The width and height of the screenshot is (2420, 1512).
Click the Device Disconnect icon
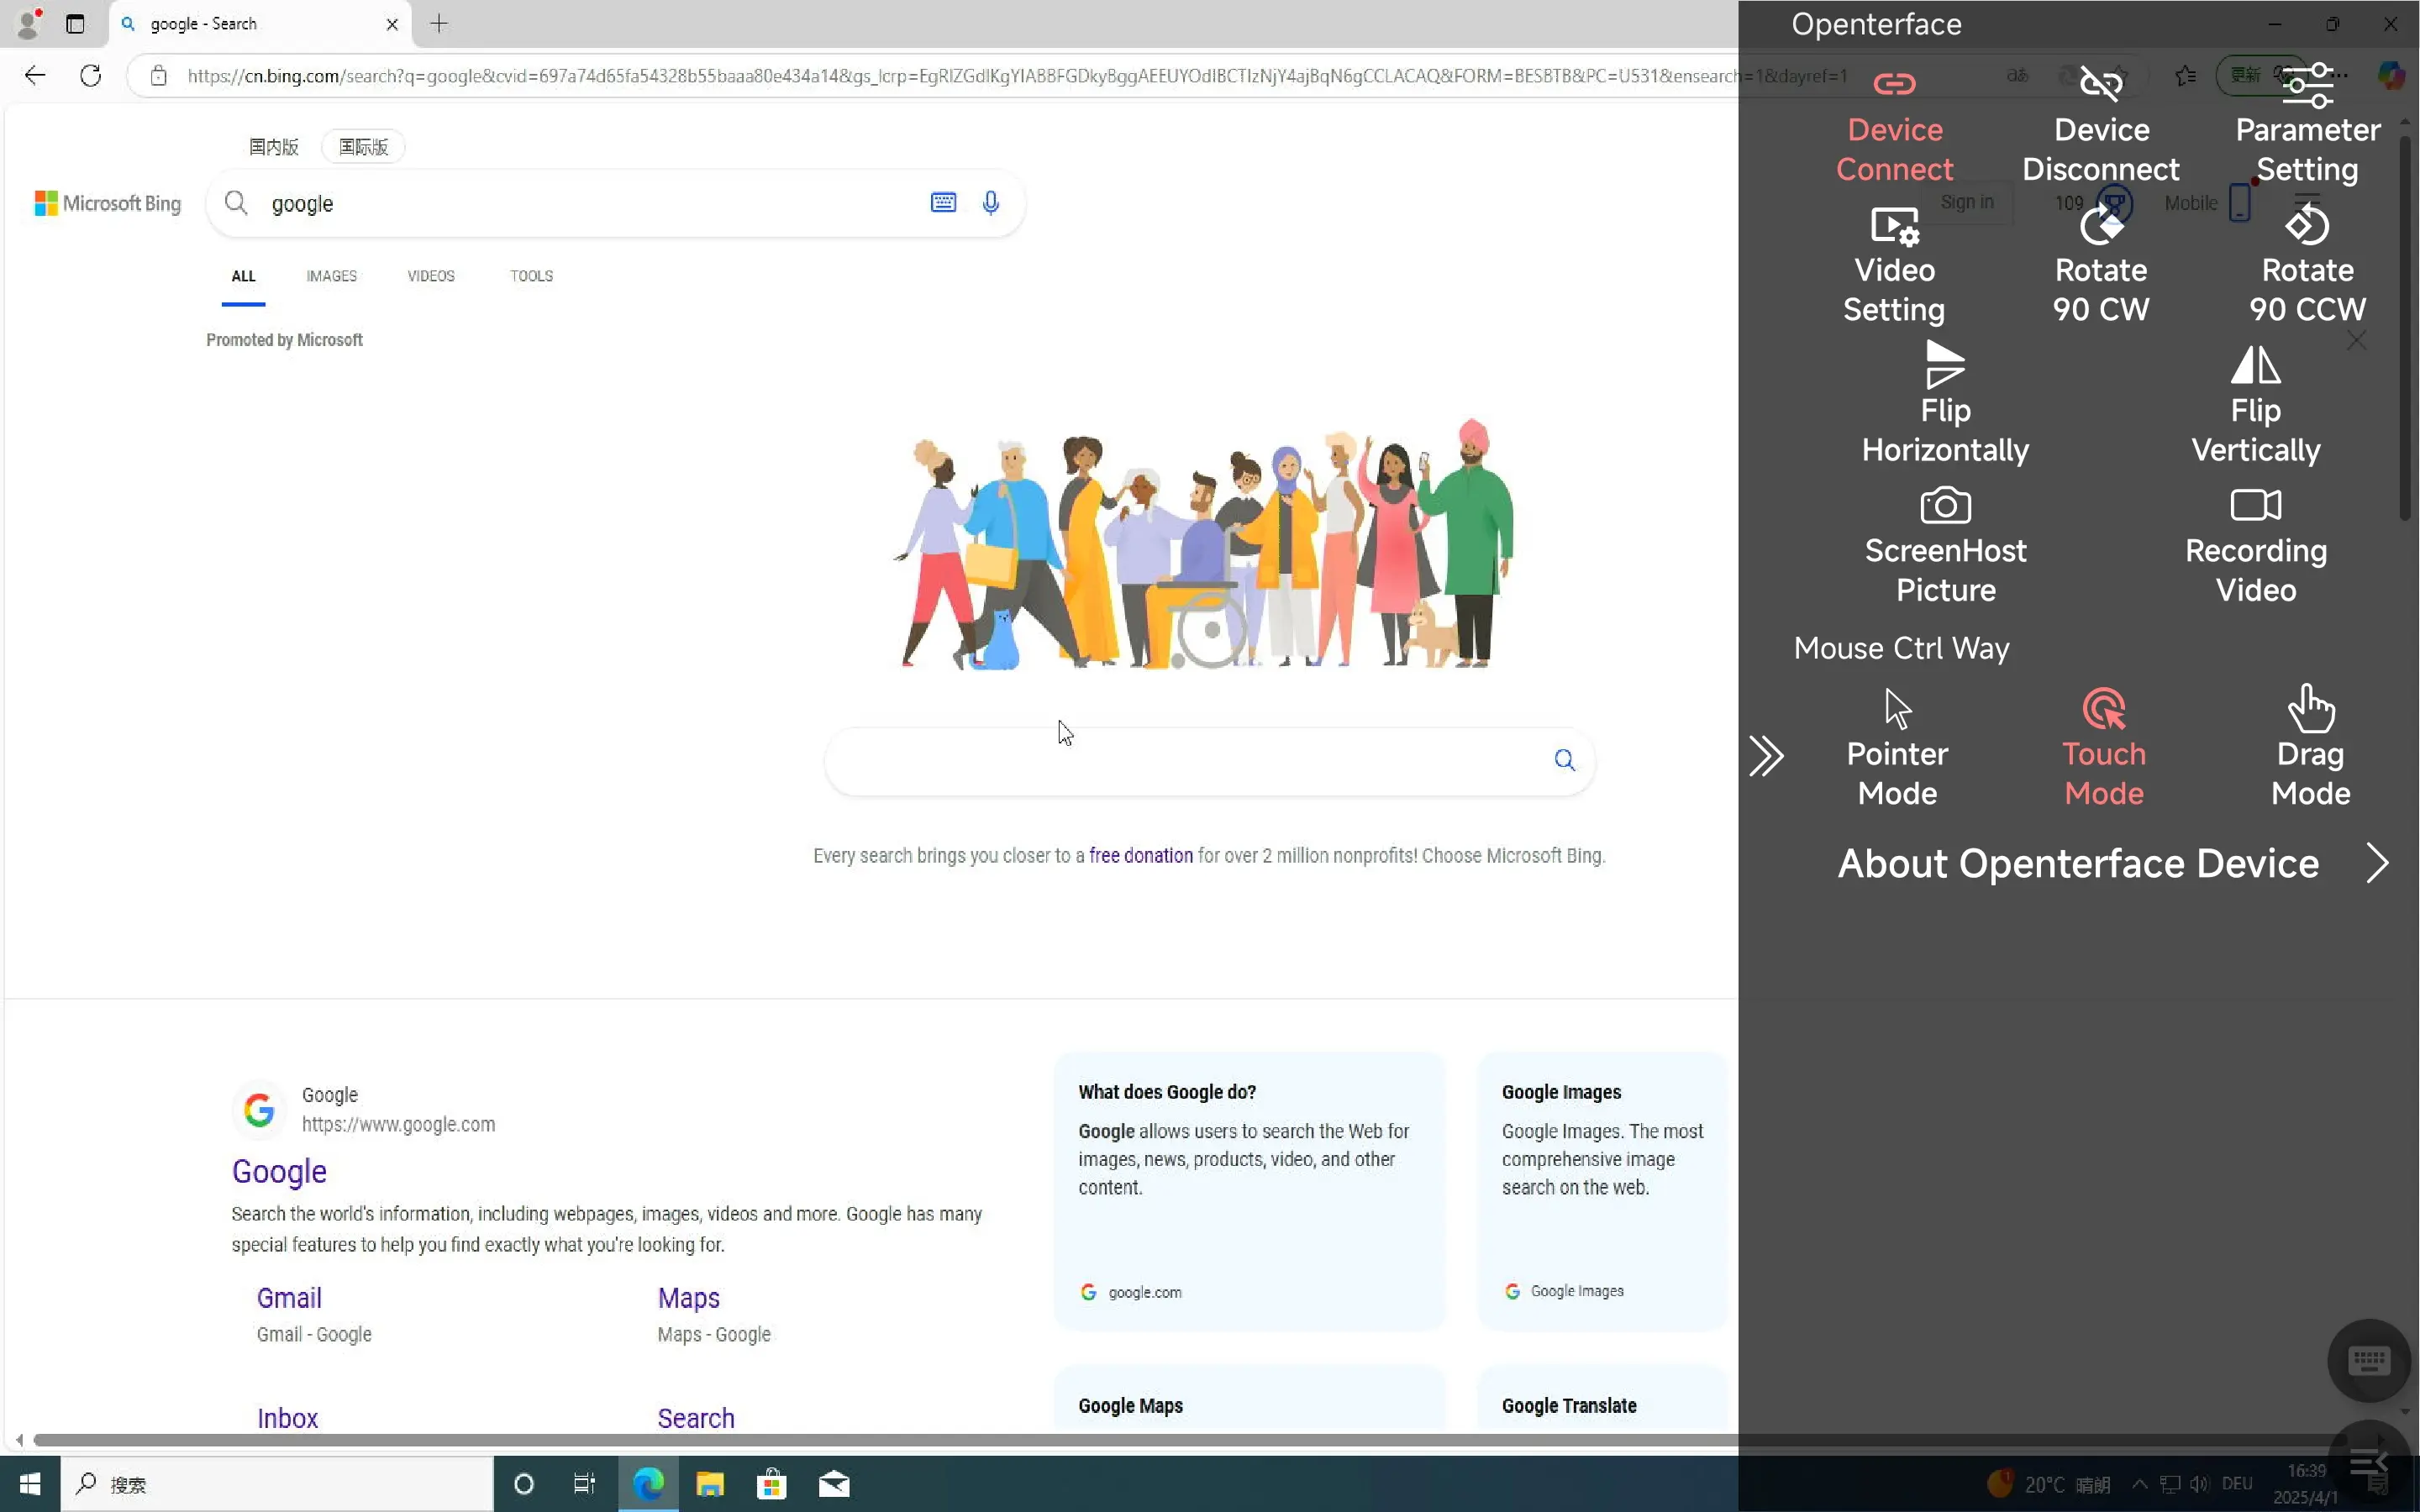pos(2100,84)
